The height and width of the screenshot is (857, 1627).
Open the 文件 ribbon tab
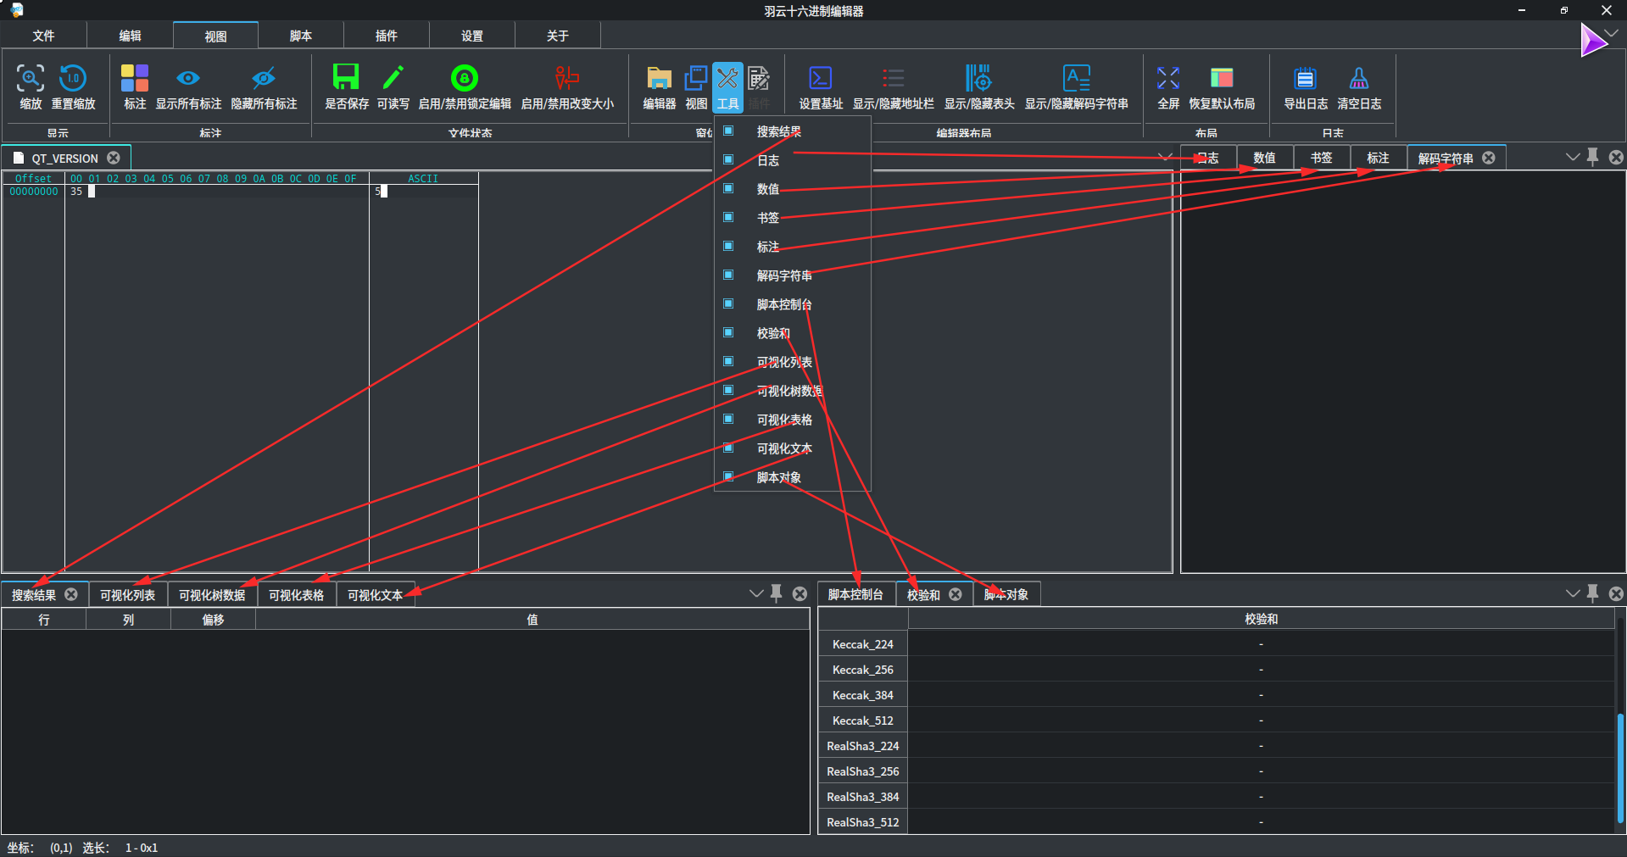[44, 36]
